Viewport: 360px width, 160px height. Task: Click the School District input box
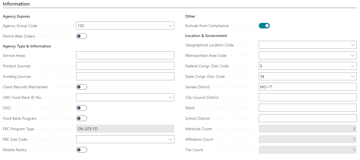click(307, 118)
